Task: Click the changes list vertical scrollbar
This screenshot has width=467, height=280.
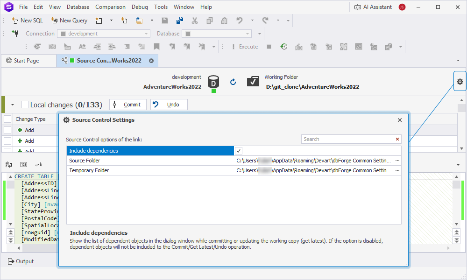Action: coord(461,125)
